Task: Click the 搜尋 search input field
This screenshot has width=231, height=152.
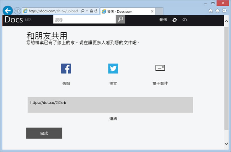Action: coord(85,20)
